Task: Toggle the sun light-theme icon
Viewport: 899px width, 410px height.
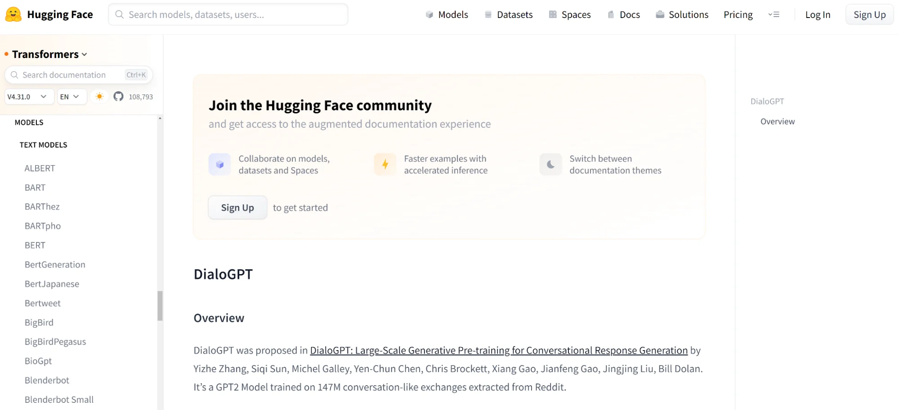Action: pyautogui.click(x=100, y=96)
